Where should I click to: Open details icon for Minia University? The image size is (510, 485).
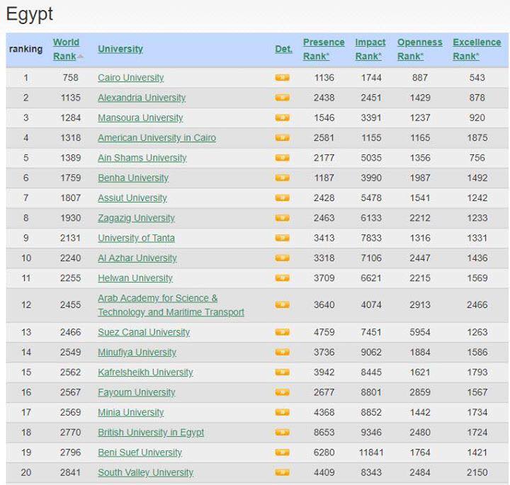pyautogui.click(x=282, y=413)
